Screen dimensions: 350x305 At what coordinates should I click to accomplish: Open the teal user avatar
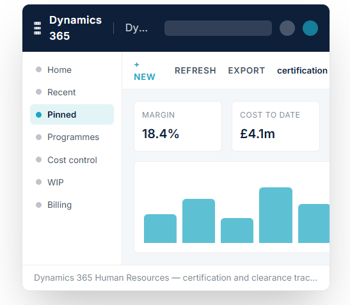[x=310, y=28]
